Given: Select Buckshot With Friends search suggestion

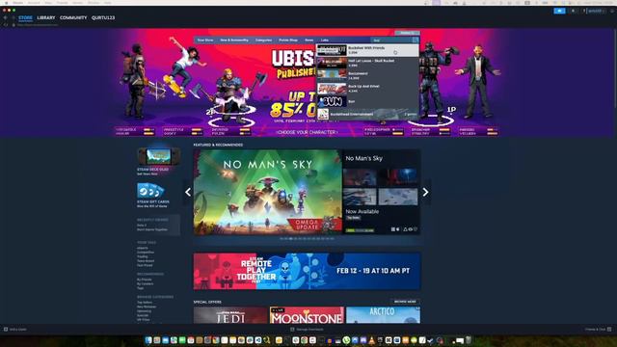Looking at the screenshot, I should tap(367, 50).
